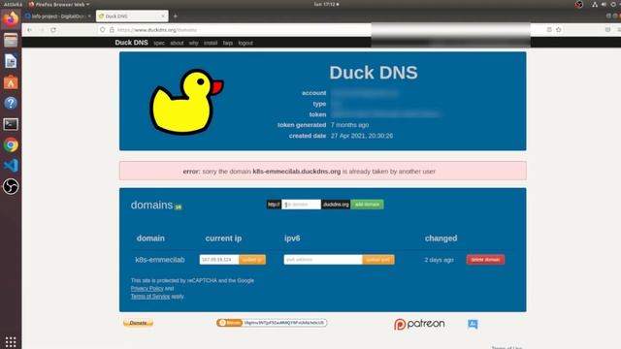Click the tracking protection shield icon
This screenshot has height=349, width=621.
tap(103, 30)
